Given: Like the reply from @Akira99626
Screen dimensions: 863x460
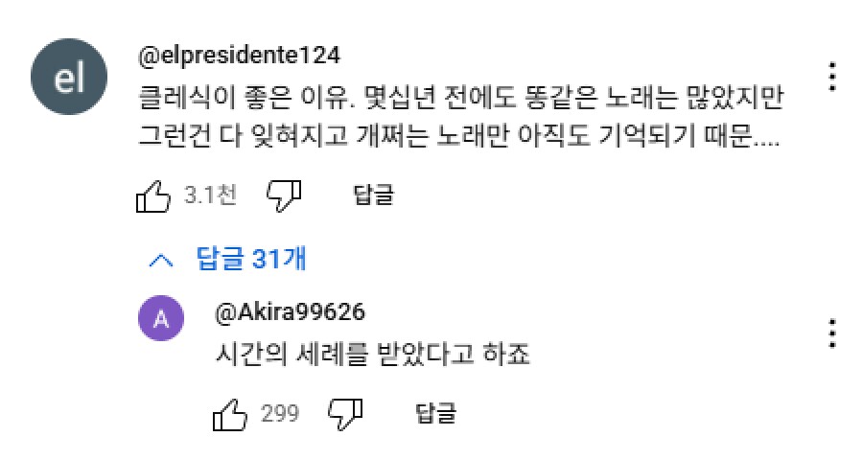Looking at the screenshot, I should click(x=230, y=414).
